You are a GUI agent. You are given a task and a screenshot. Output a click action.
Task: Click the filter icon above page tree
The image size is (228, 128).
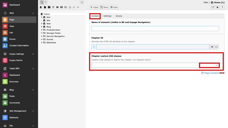point(46,2)
